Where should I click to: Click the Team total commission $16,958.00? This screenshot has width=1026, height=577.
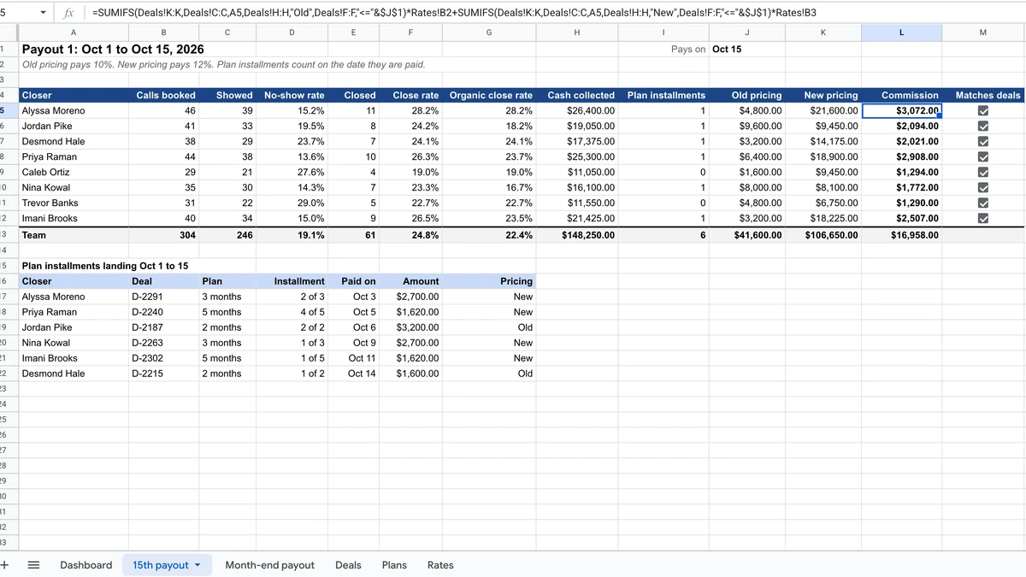[x=901, y=235]
